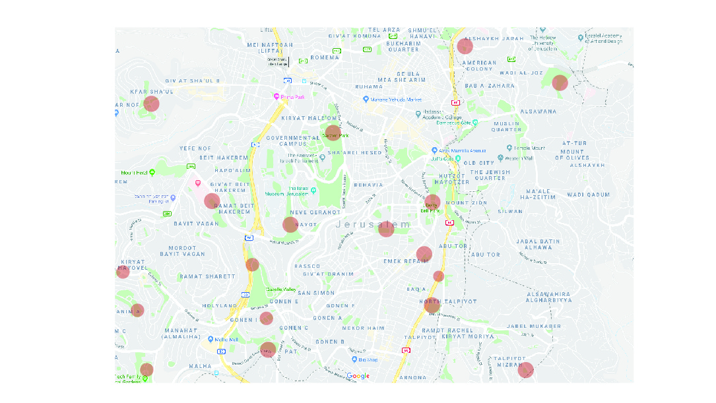Click the Tisch Family Zoological Gardens icon

tap(145, 379)
